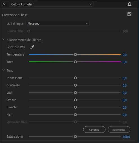Click the fx effect toggle icon
The width and height of the screenshot is (139, 143).
[x=4, y=4]
